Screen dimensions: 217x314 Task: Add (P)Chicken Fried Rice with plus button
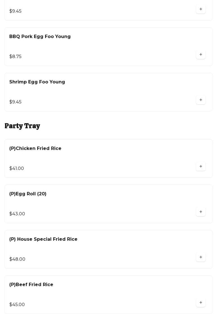pos(201,166)
